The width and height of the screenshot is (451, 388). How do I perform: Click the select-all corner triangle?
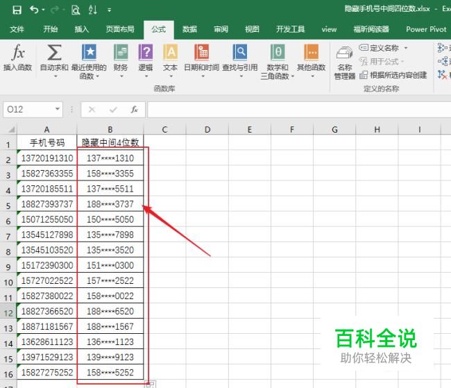click(11, 129)
